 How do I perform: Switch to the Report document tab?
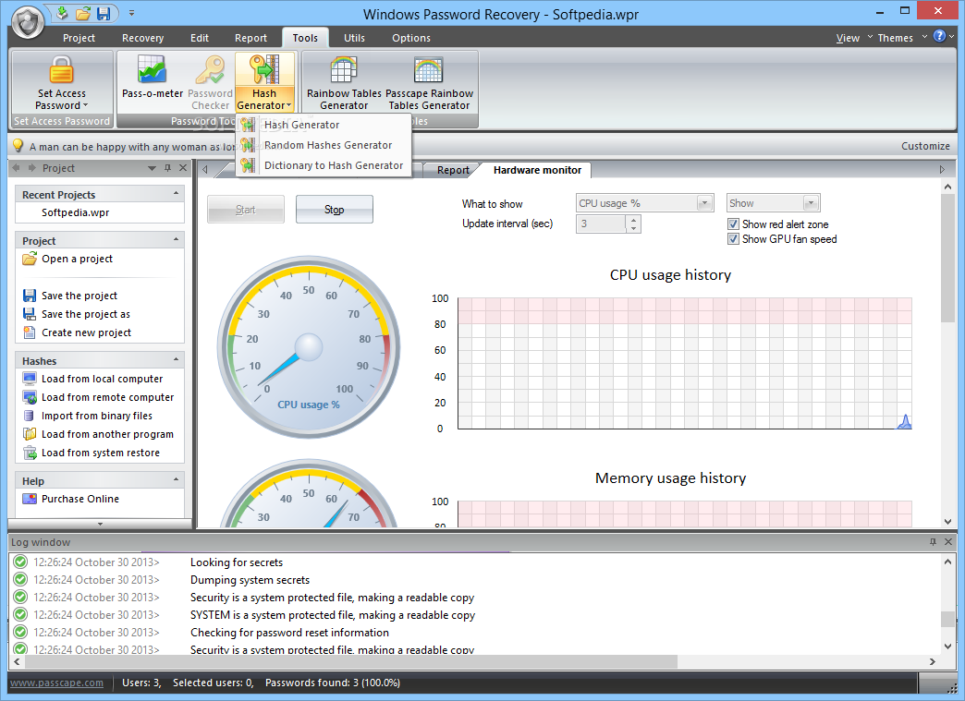tap(453, 170)
